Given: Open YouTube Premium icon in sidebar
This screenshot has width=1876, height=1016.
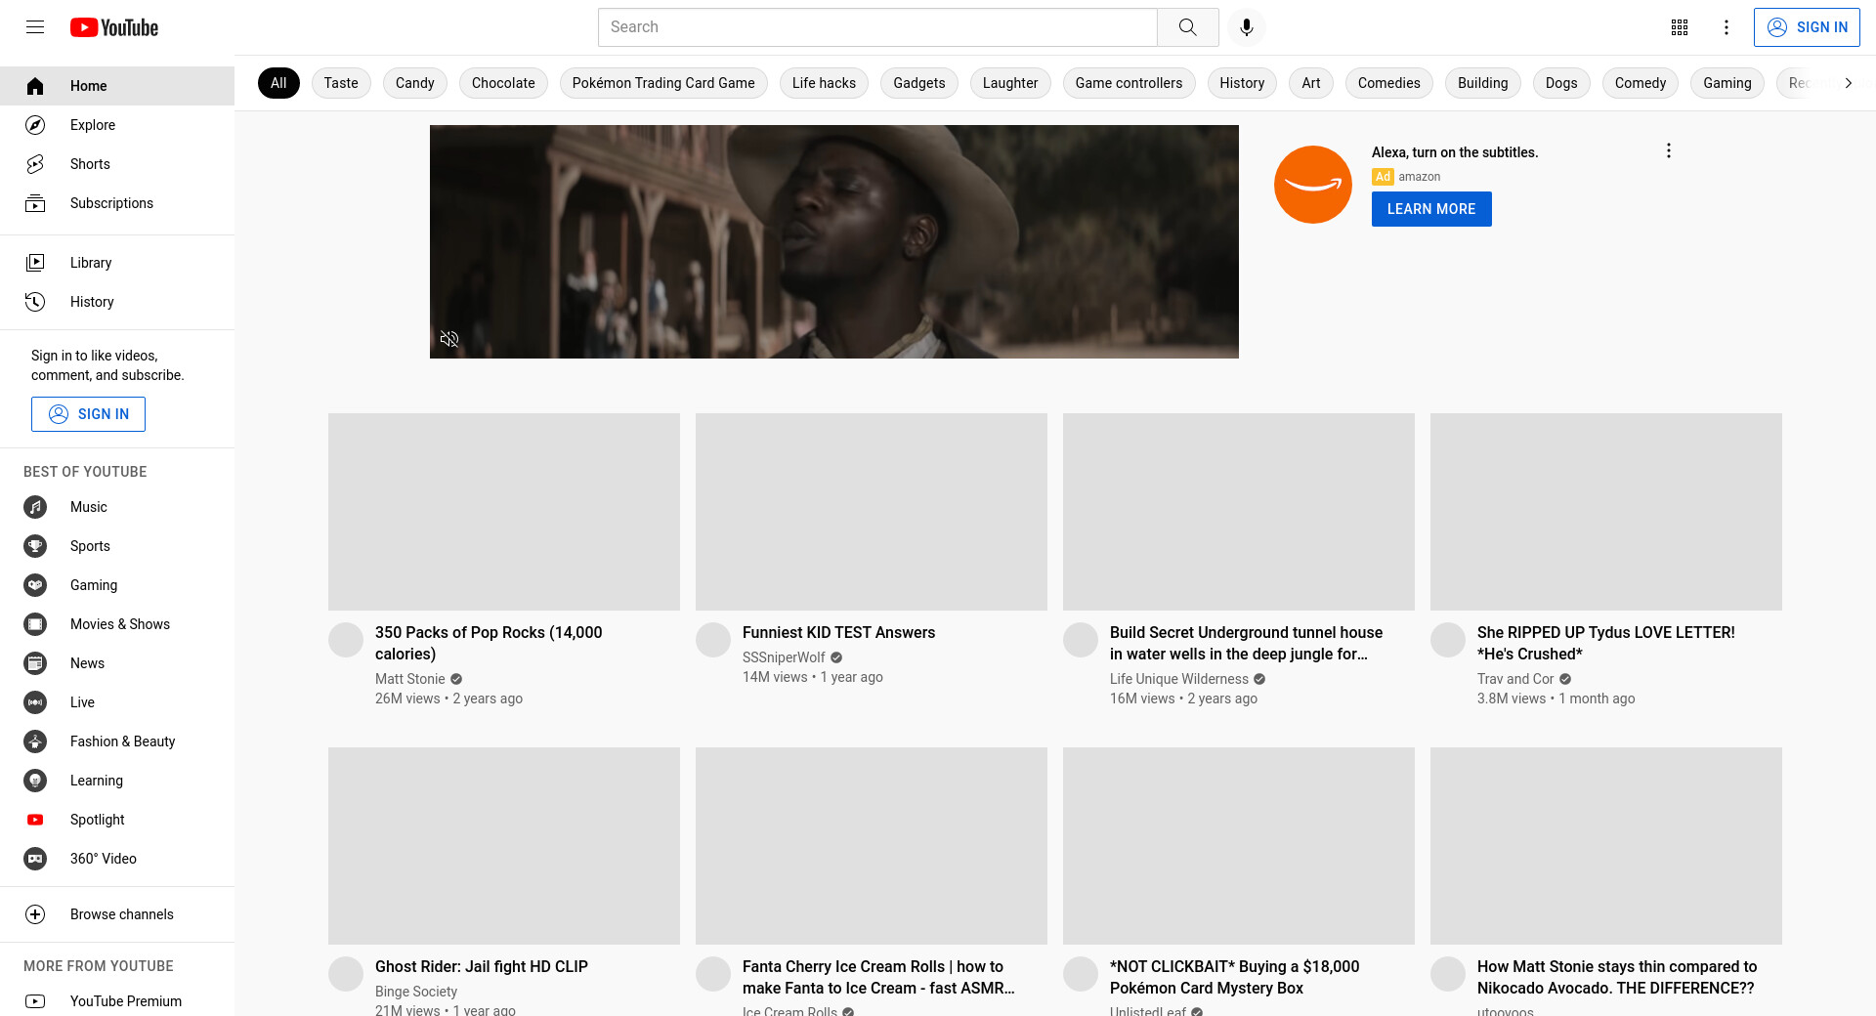Looking at the screenshot, I should click(x=35, y=1001).
